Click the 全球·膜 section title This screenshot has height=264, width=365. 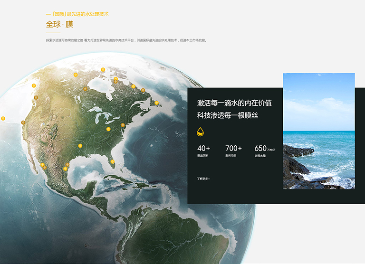(x=59, y=24)
